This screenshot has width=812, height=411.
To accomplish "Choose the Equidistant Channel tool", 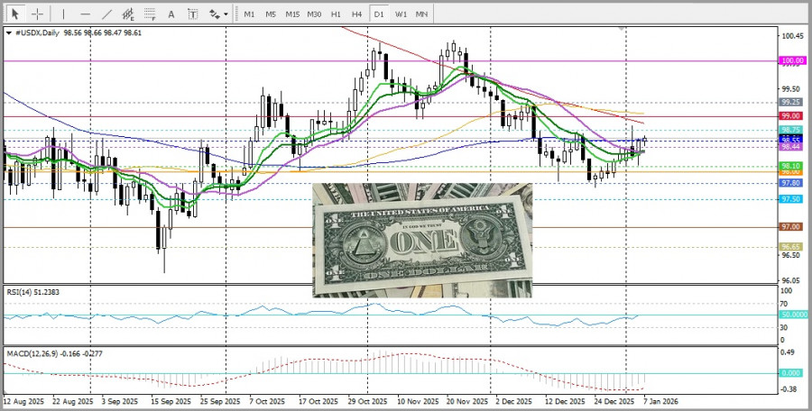I will point(128,14).
